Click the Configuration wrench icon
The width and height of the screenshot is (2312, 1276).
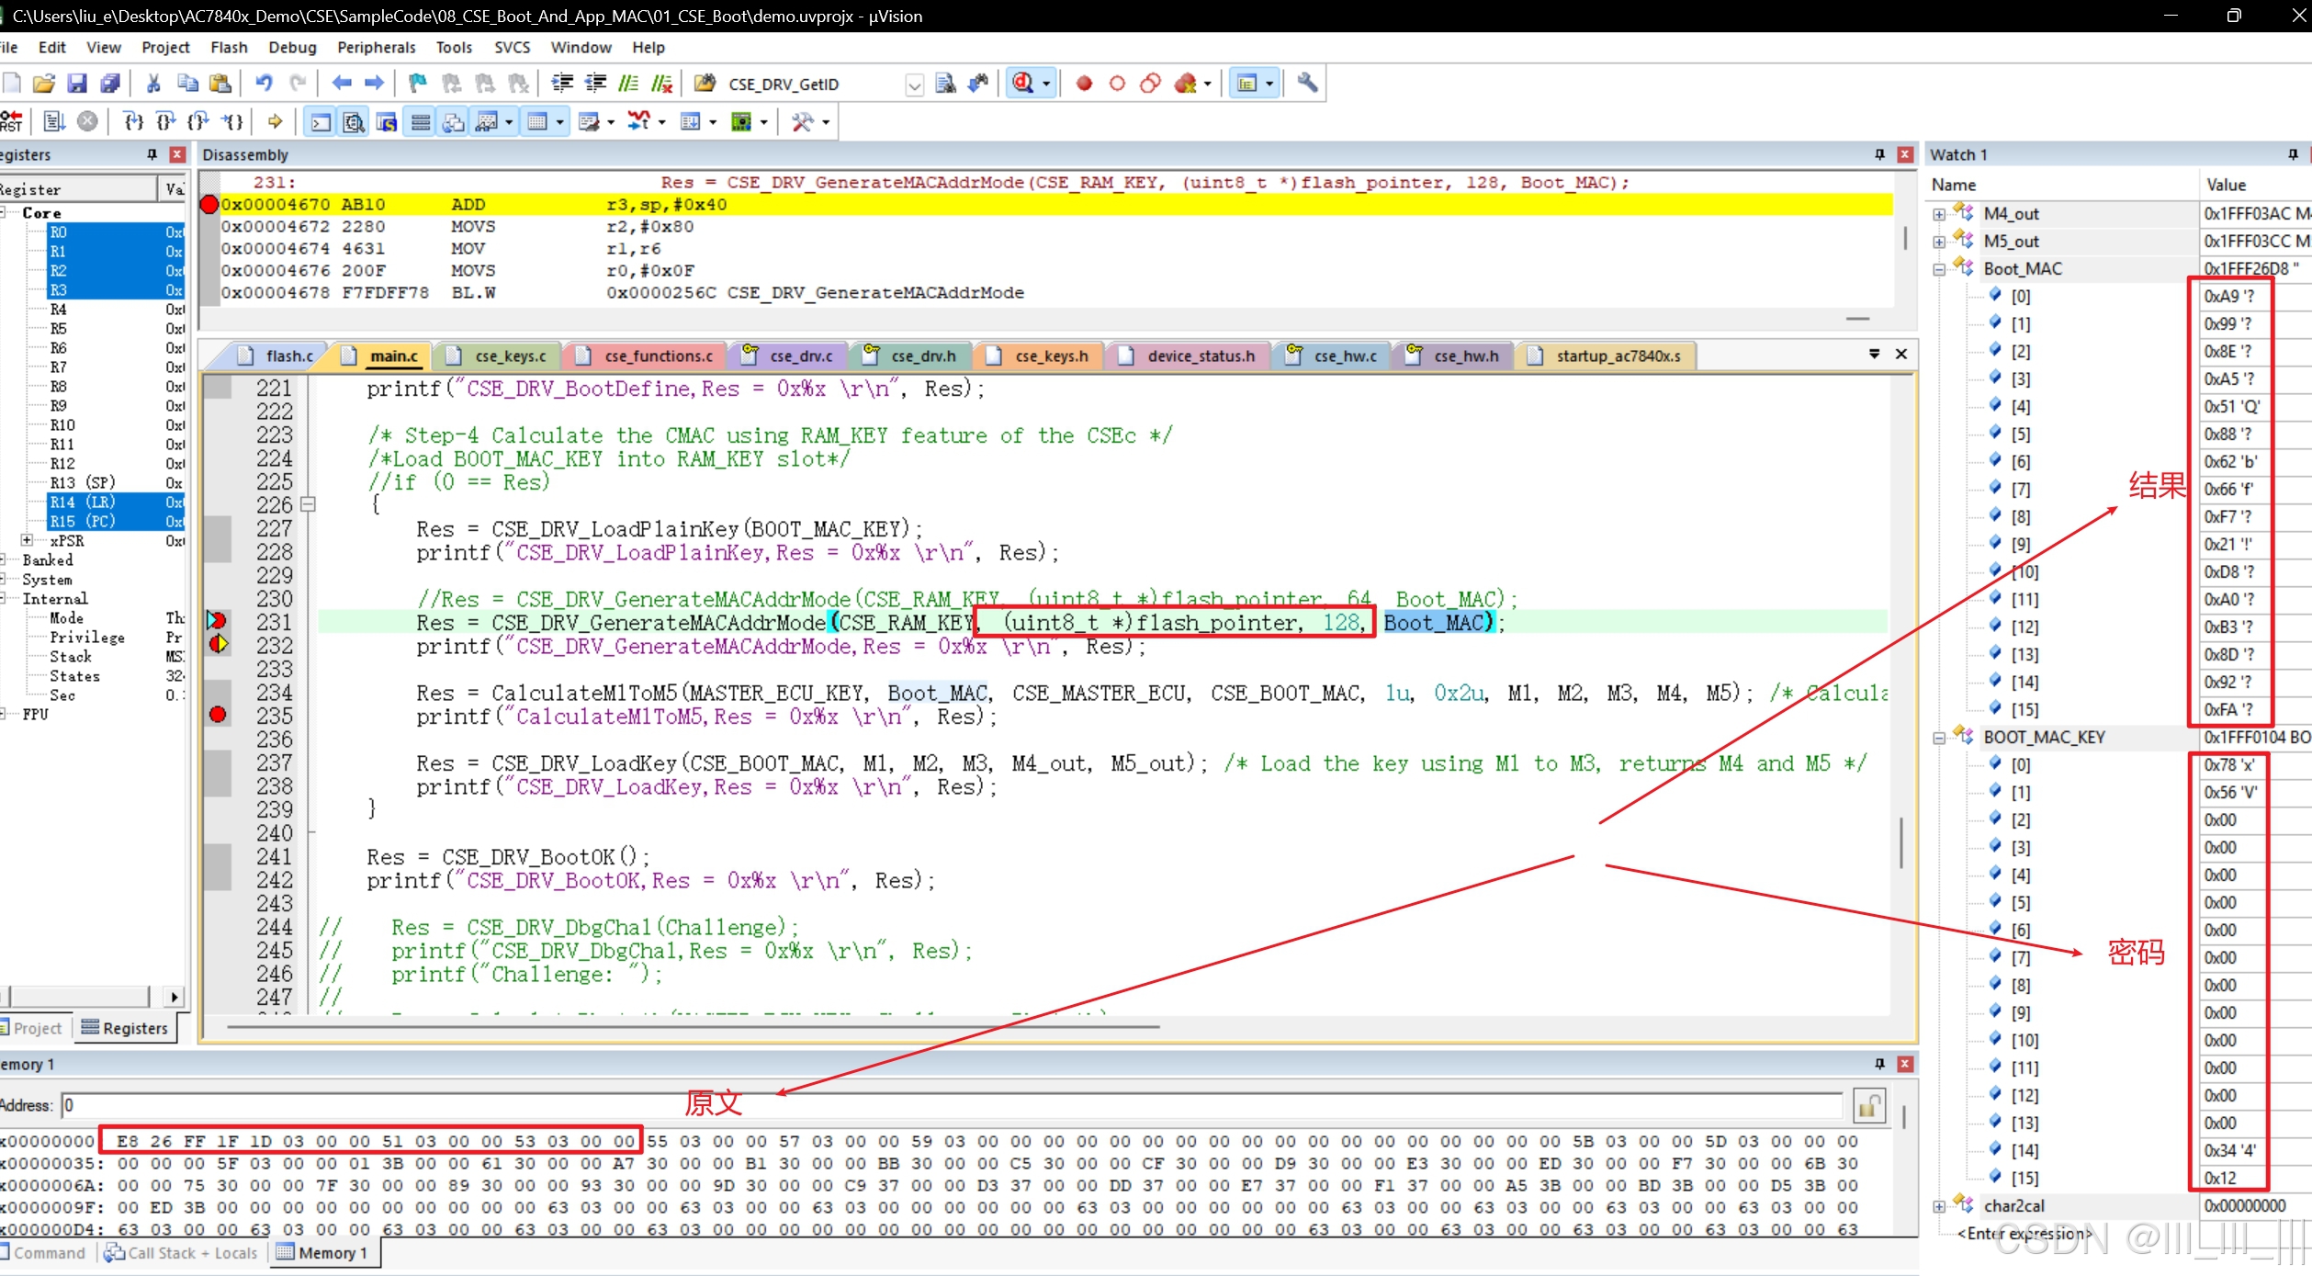pyautogui.click(x=1308, y=84)
